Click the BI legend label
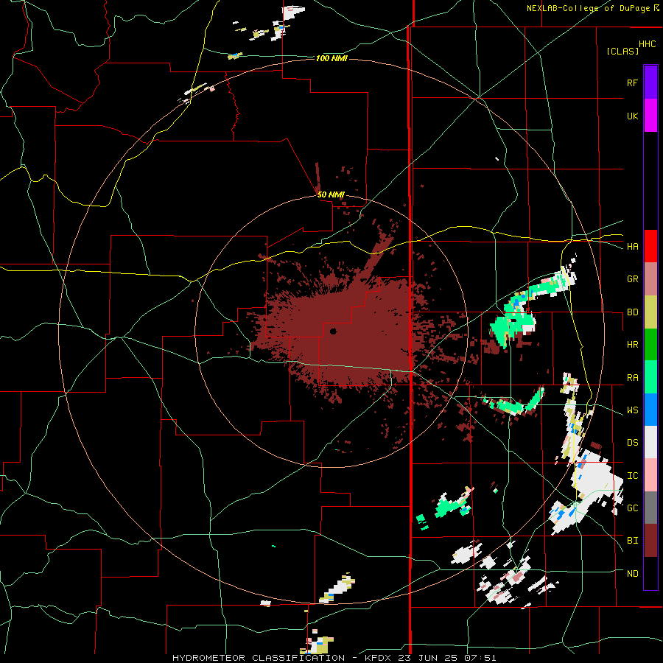Screen dimensions: 663x663 pos(632,541)
